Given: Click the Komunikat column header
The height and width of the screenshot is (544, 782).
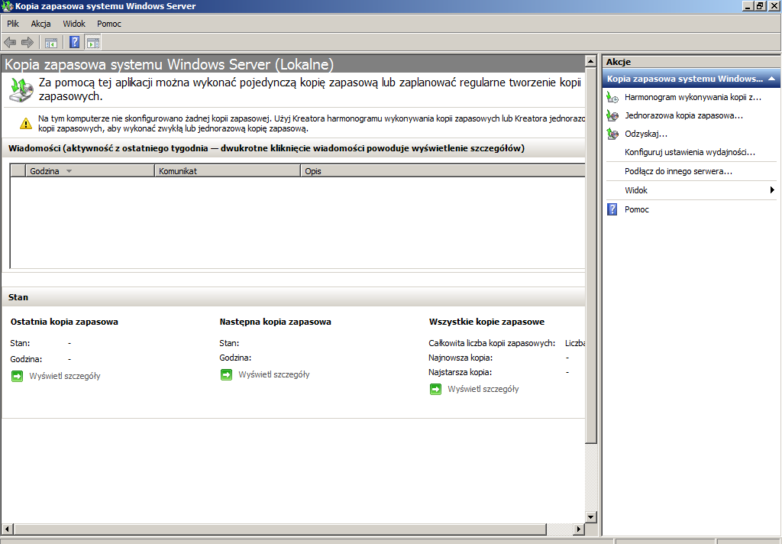Looking at the screenshot, I should click(x=228, y=170).
